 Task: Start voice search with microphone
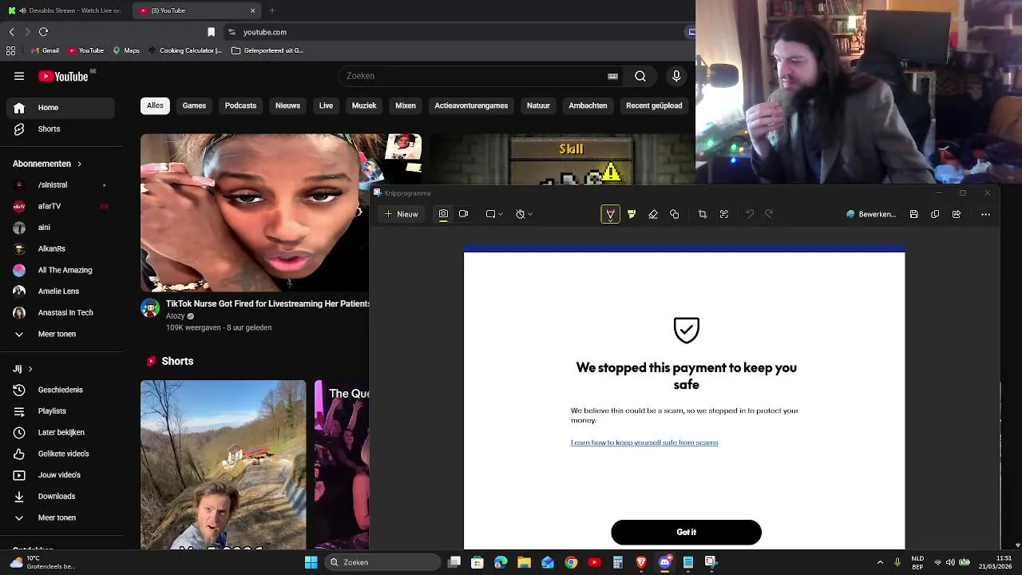click(676, 76)
